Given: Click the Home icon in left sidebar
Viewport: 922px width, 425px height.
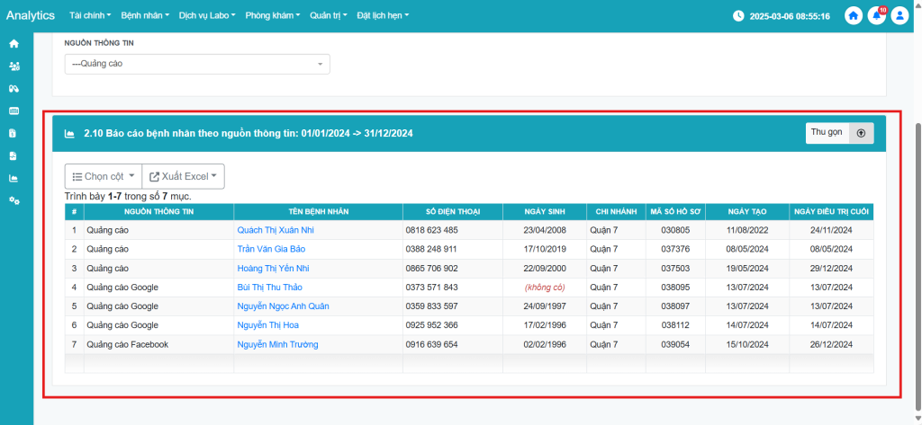Looking at the screenshot, I should [x=14, y=43].
